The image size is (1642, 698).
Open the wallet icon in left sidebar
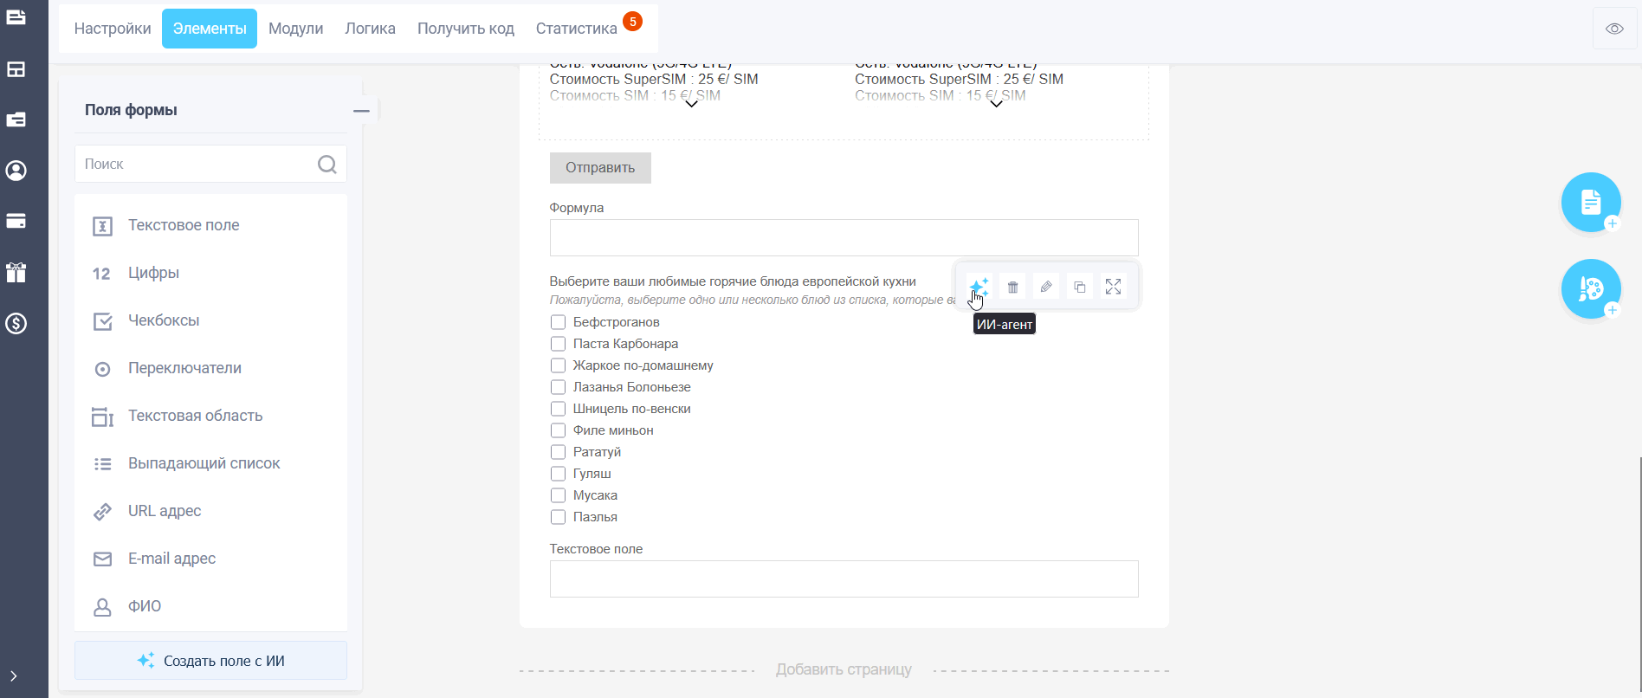(x=16, y=120)
